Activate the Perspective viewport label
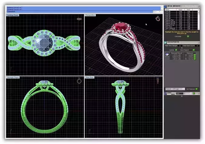The height and width of the screenshot is (144, 205). pyautogui.click(x=90, y=15)
